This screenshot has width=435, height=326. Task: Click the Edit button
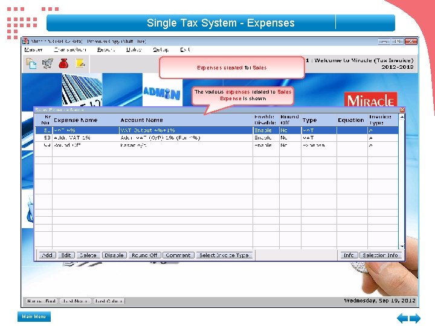point(66,255)
